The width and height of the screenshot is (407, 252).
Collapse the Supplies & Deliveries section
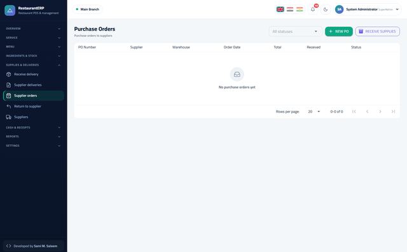[x=33, y=65]
